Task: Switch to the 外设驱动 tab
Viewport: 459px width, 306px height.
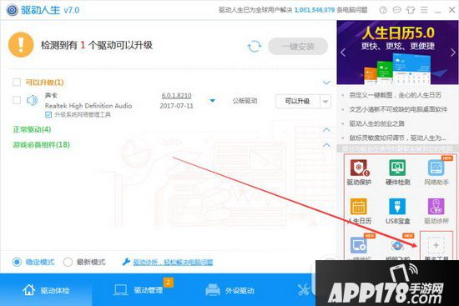Action: [229, 290]
